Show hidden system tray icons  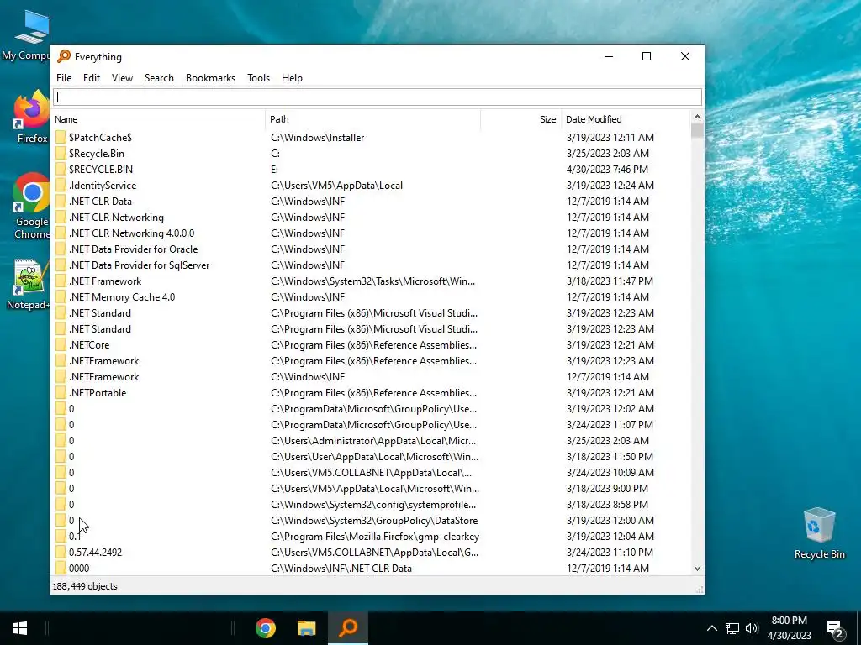711,628
